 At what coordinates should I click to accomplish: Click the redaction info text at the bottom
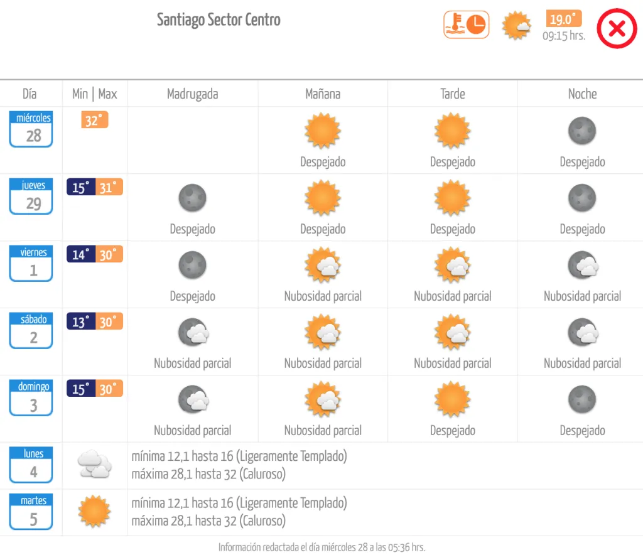pyautogui.click(x=321, y=547)
